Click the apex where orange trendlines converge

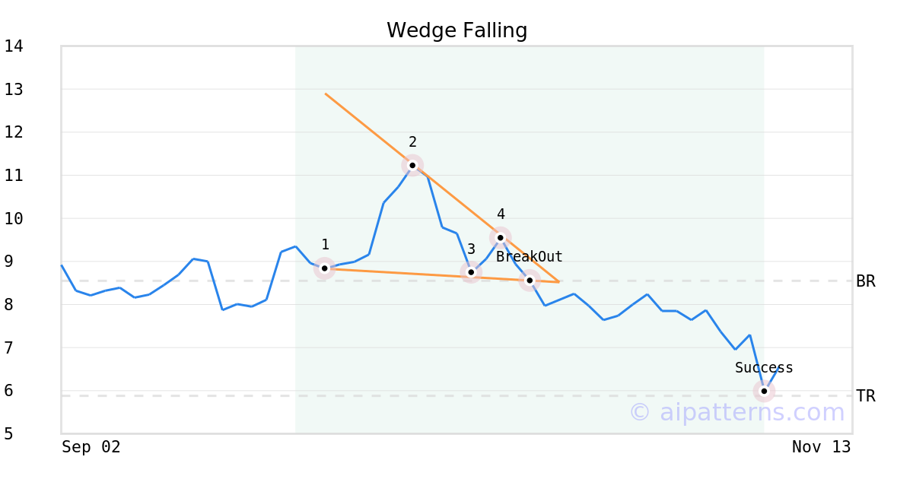click(x=558, y=282)
